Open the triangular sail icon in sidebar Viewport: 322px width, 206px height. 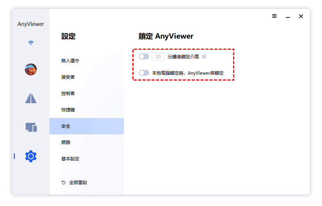(31, 98)
